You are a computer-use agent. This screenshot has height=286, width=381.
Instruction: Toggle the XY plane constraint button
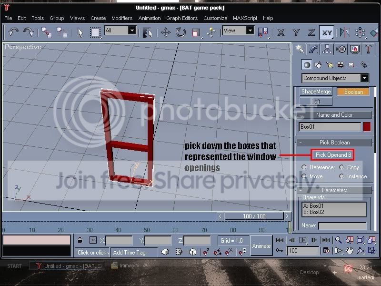click(327, 32)
